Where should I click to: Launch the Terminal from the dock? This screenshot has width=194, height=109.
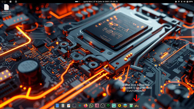tap(74, 106)
